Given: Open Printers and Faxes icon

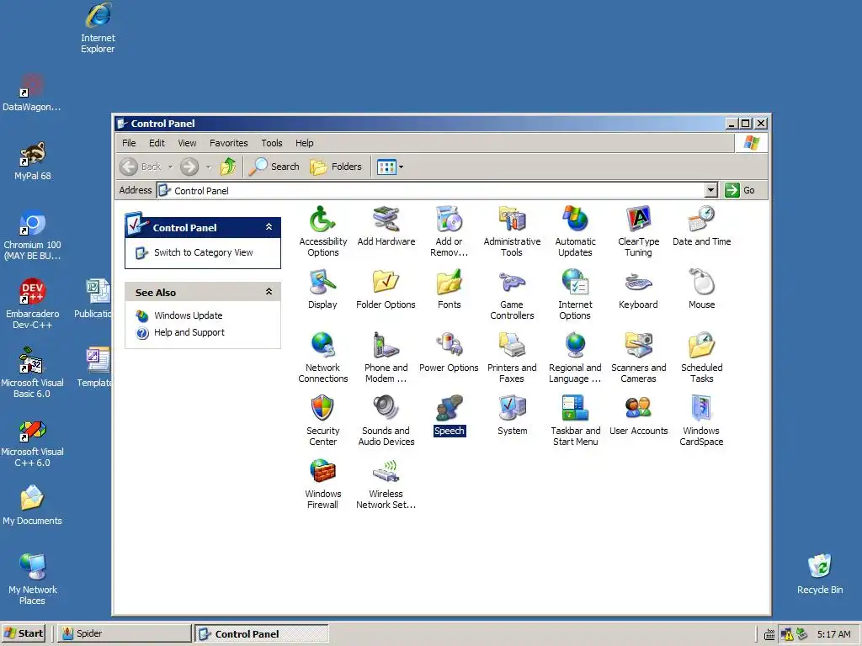Looking at the screenshot, I should point(512,345).
